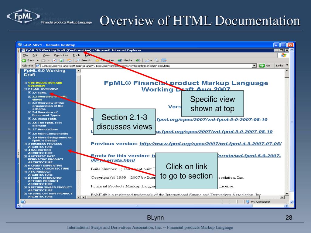Image resolution: width=311 pixels, height=233 pixels.
Task: Open 10 Bond Options Product Architecture
Action: 50,195
